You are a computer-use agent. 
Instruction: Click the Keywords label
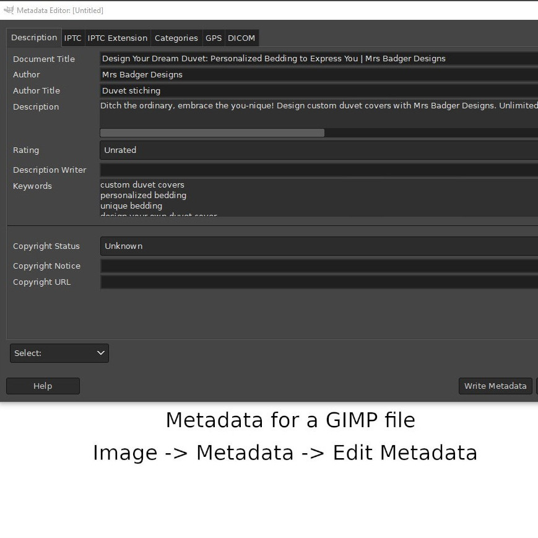coord(32,186)
